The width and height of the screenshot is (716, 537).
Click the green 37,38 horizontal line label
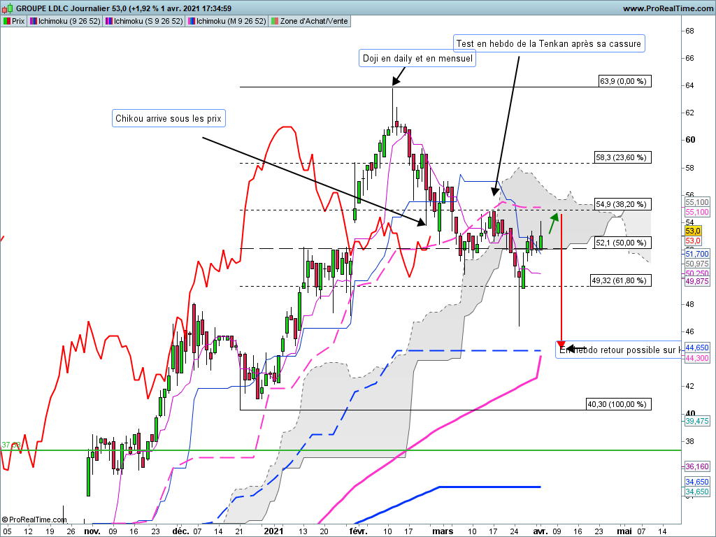pos(11,445)
